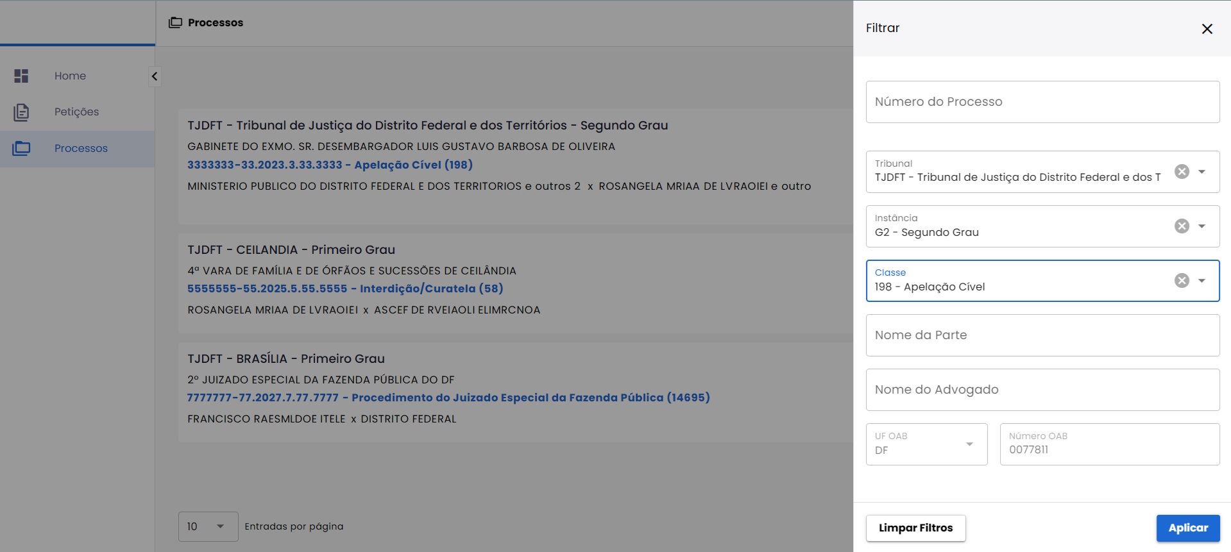Open the Petições menu item
The height and width of the screenshot is (552, 1231).
coord(77,112)
